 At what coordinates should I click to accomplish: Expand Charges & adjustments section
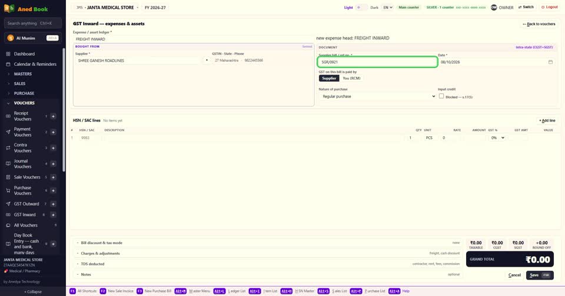(x=268, y=253)
